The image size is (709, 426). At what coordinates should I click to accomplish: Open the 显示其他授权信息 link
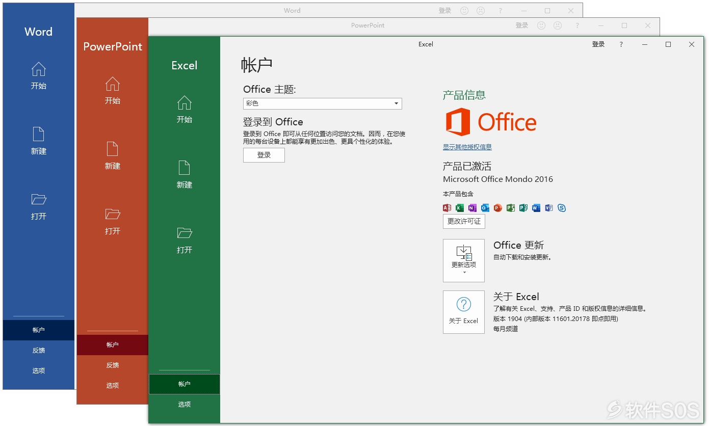tap(467, 147)
